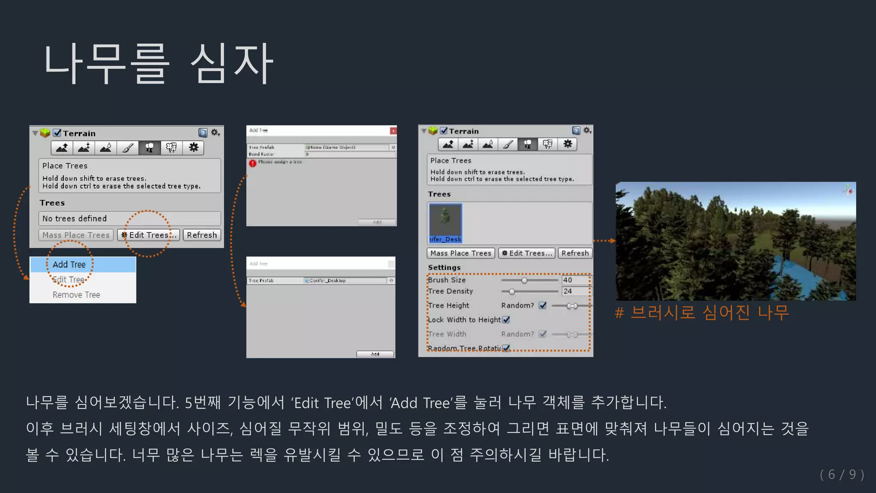
Task: Click Refresh button in right panel
Action: coord(575,253)
